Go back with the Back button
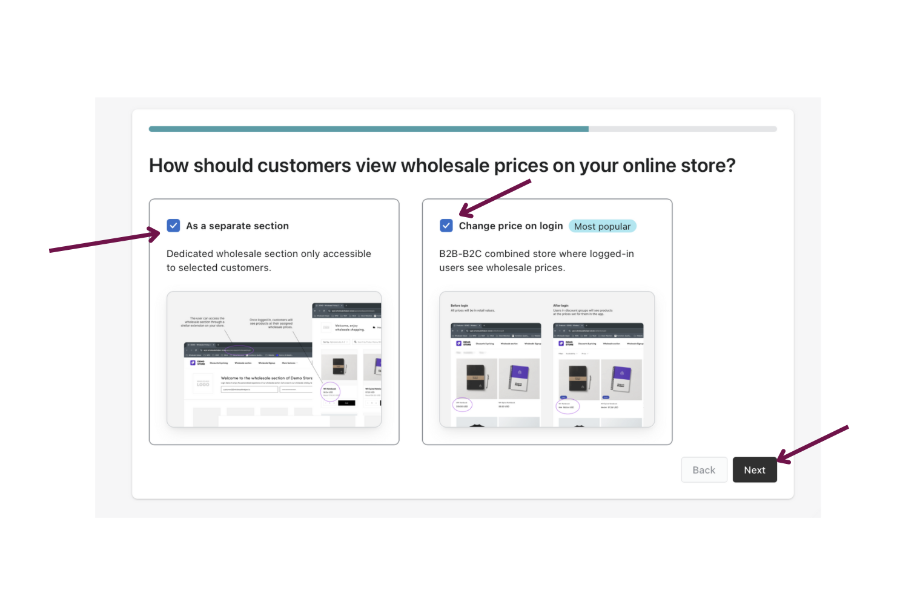This screenshot has height=600, width=900. point(704,470)
